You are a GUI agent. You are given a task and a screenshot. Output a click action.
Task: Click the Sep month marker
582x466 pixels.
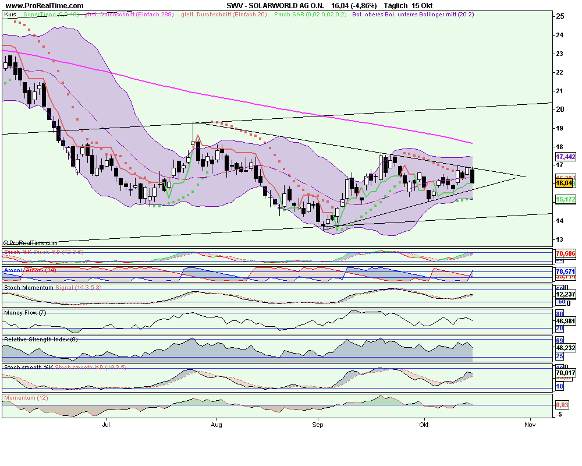[318, 425]
